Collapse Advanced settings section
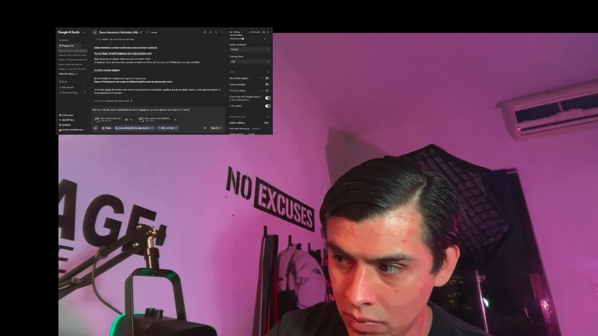Viewport: 598px width, 336px height. point(268,117)
